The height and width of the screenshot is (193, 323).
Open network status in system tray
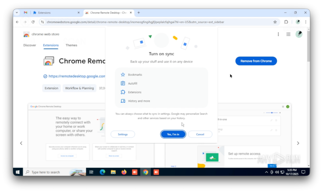pyautogui.click(x=282, y=172)
